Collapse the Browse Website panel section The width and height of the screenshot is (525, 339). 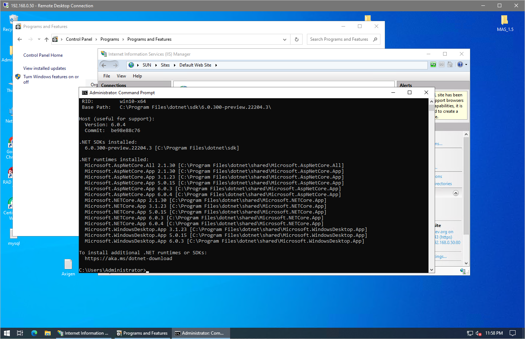455,193
